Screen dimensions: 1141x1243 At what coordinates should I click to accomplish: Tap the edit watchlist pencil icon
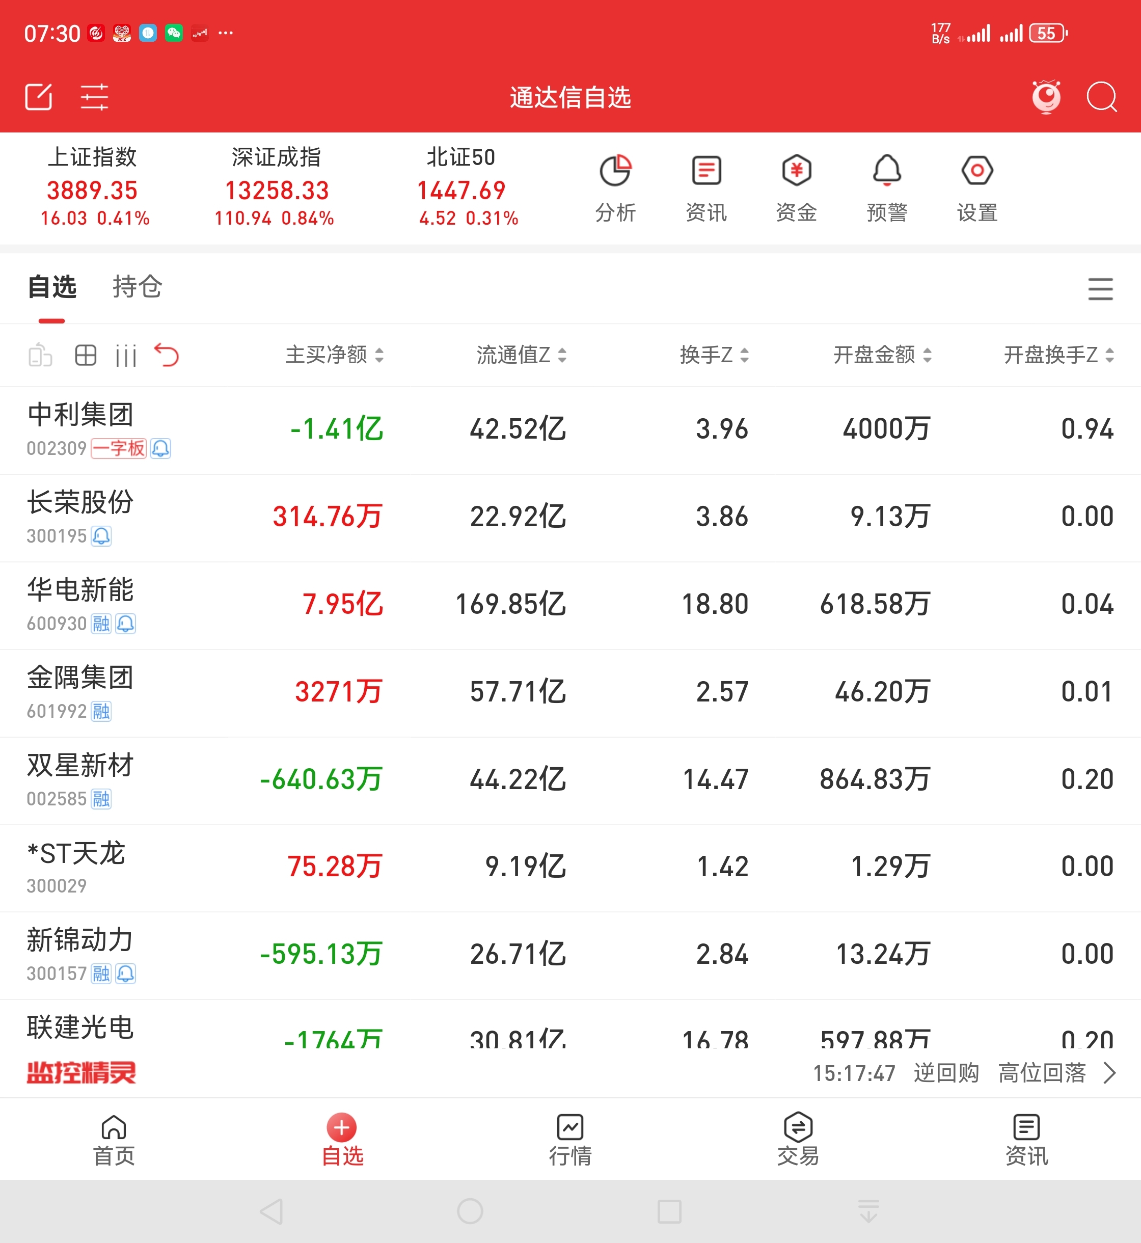pos(39,97)
